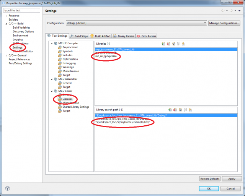Switch to the Tool Settings tab

(57, 36)
